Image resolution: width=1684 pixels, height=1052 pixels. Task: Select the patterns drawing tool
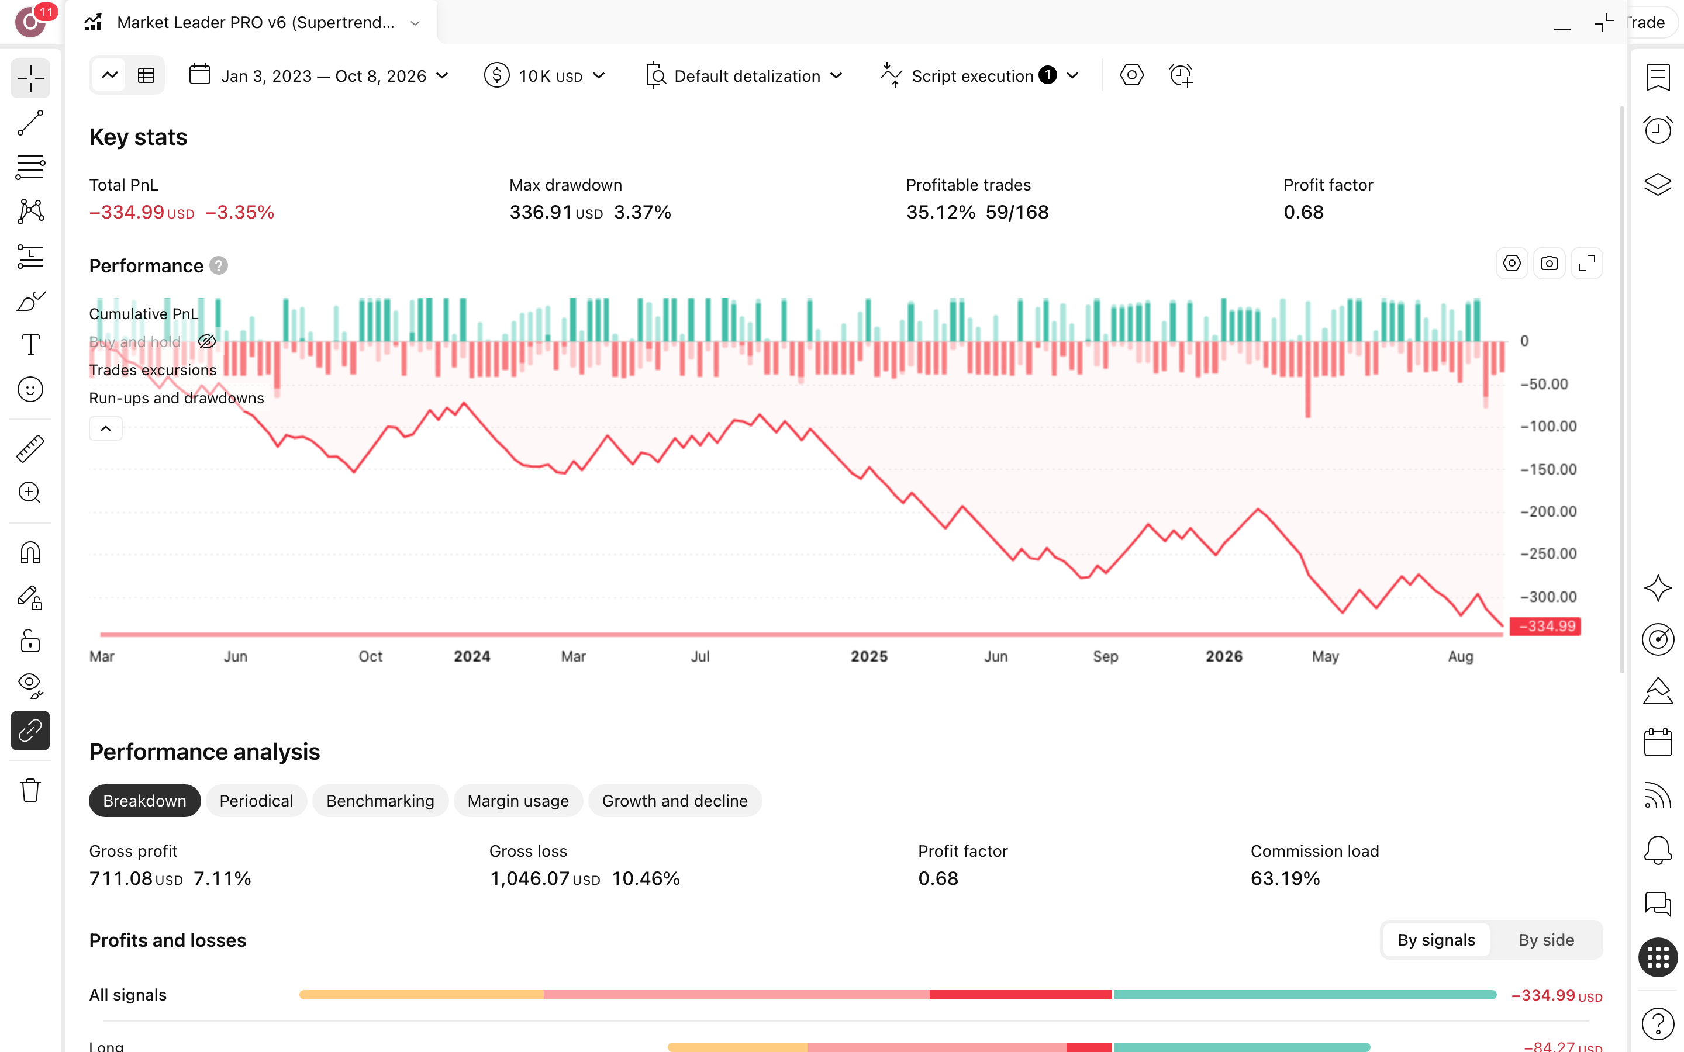[30, 212]
